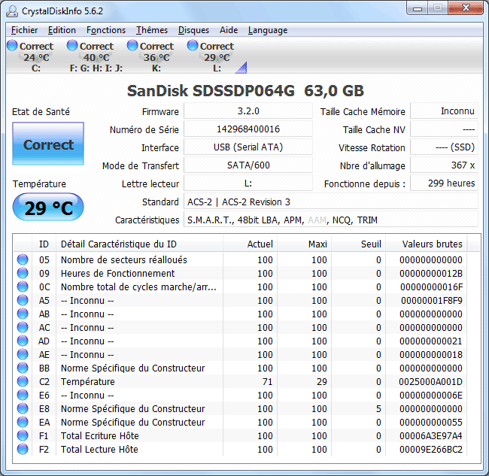Open the Edition menu
The width and height of the screenshot is (489, 476).
coord(62,30)
